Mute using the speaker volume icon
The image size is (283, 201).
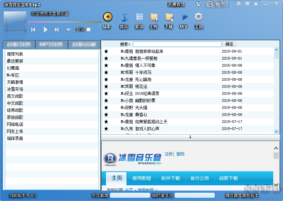click(69, 29)
